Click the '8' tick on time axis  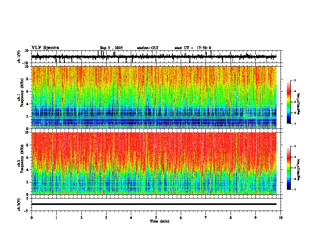[x=231, y=218]
